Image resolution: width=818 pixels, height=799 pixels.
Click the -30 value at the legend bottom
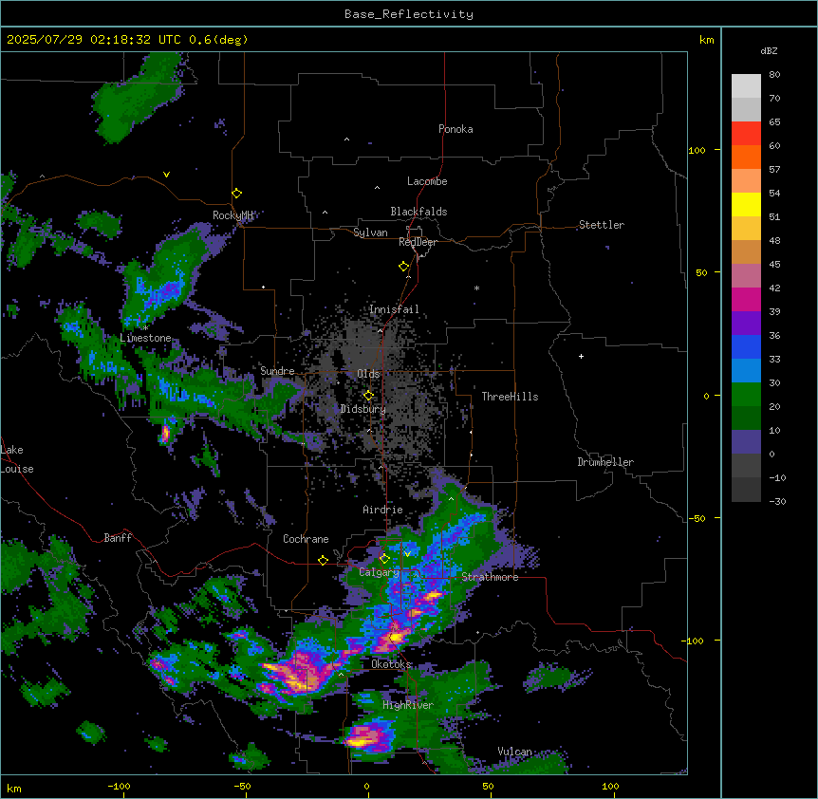click(x=777, y=502)
